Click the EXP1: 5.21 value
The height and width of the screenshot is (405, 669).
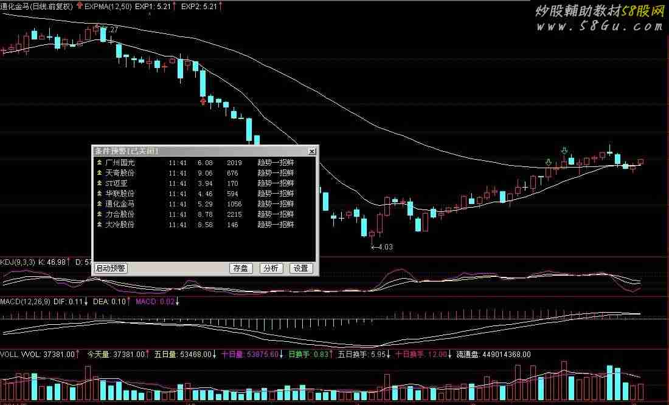pyautogui.click(x=153, y=7)
